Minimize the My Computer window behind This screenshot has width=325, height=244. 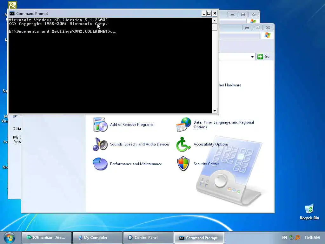[x=233, y=15]
